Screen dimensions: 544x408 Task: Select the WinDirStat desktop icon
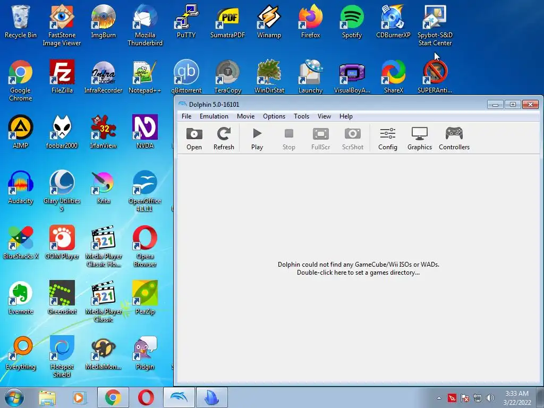(269, 77)
